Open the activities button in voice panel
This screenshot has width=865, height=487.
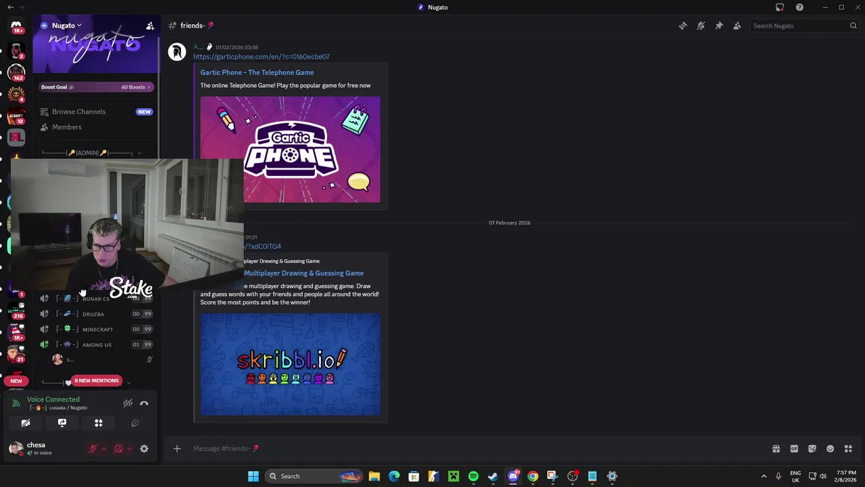[x=99, y=423]
